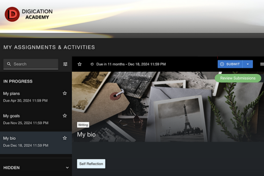Toggle the star for My goals
The image size is (264, 176).
click(65, 116)
